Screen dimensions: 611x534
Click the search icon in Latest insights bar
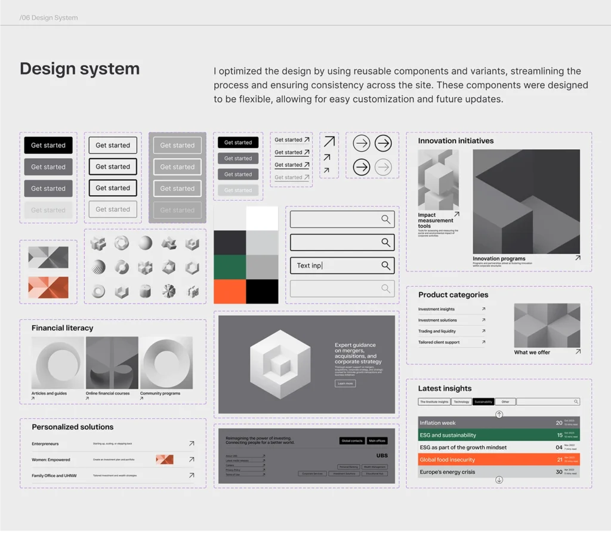(576, 402)
